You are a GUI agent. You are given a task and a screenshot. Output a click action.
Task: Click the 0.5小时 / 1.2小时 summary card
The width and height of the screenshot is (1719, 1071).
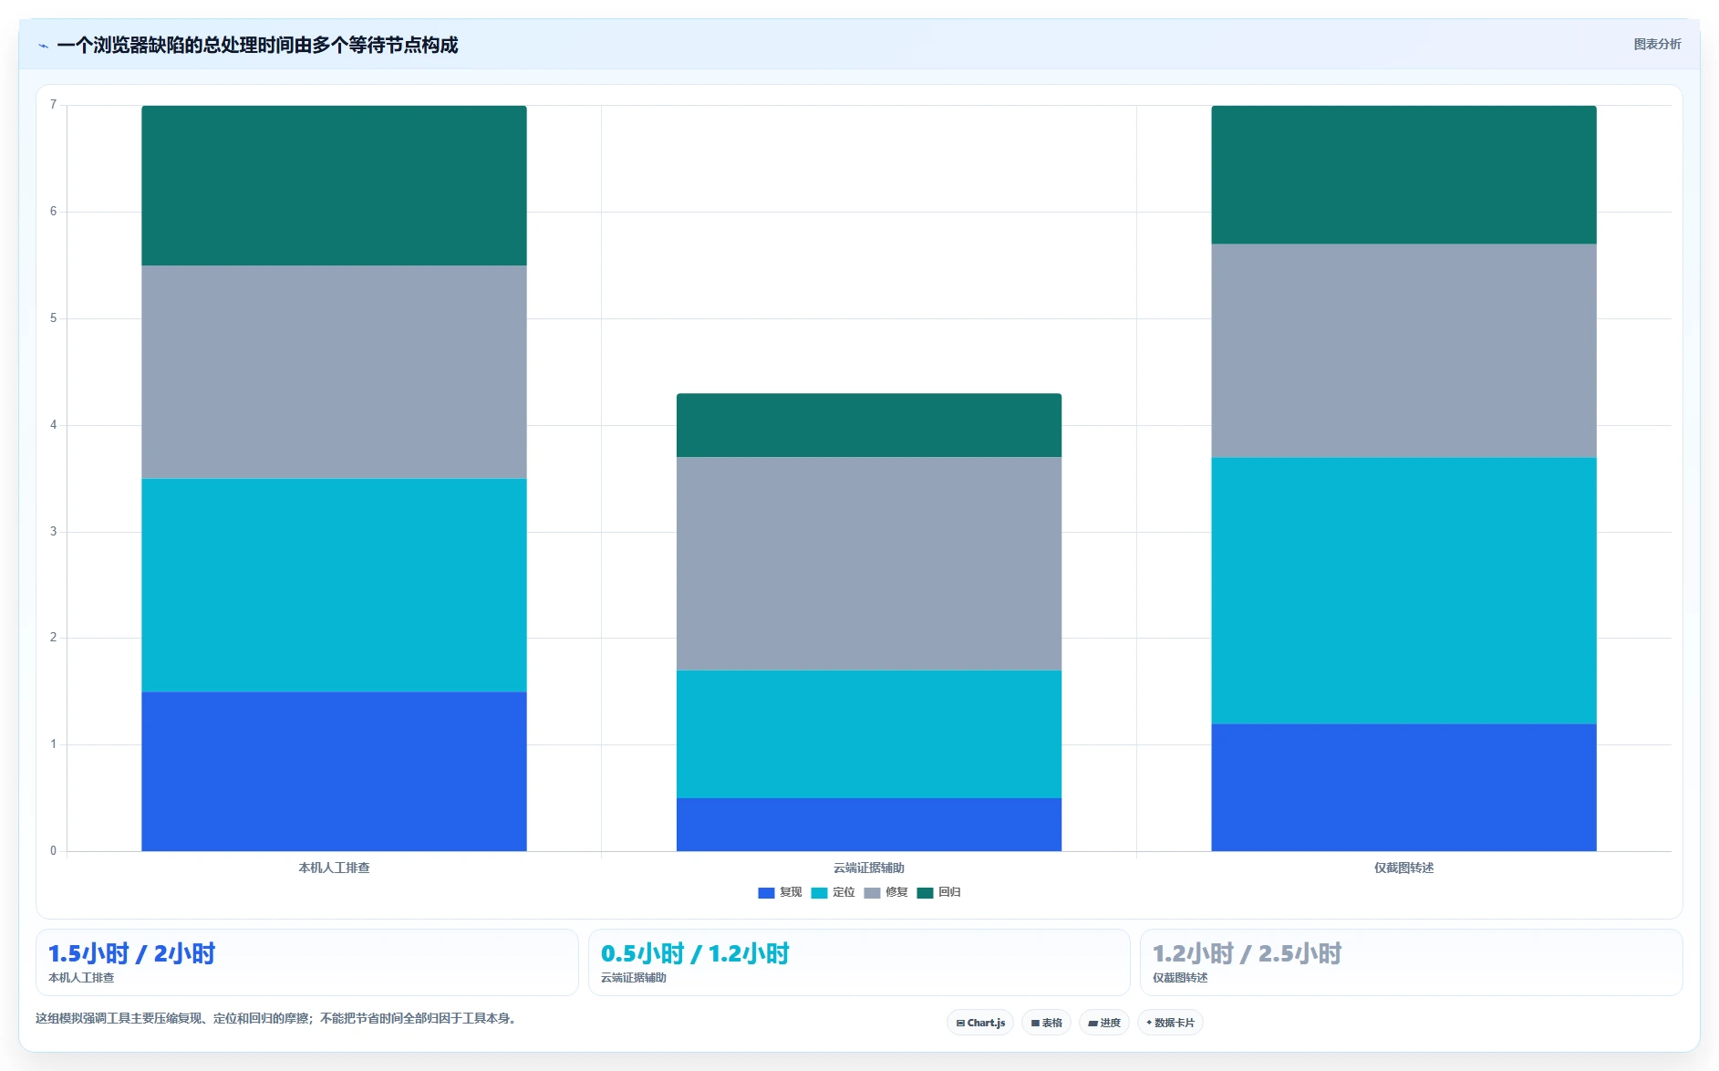[x=859, y=962]
